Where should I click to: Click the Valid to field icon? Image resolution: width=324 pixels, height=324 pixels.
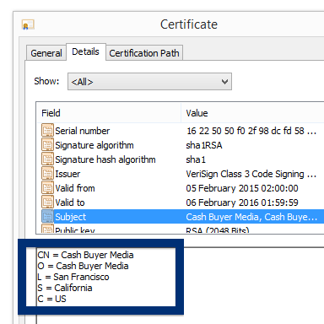coord(47,202)
